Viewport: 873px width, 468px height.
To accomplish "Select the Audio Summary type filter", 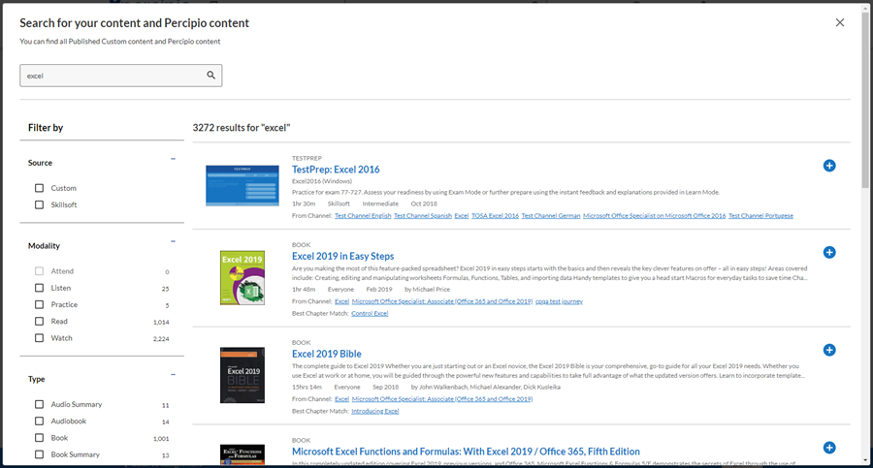I will (39, 405).
